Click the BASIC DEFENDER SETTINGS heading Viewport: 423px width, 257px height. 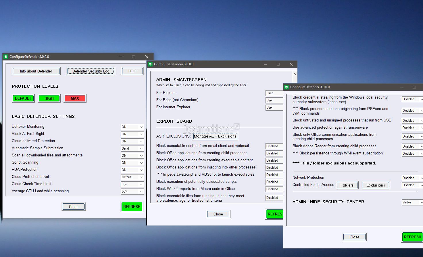tap(43, 116)
